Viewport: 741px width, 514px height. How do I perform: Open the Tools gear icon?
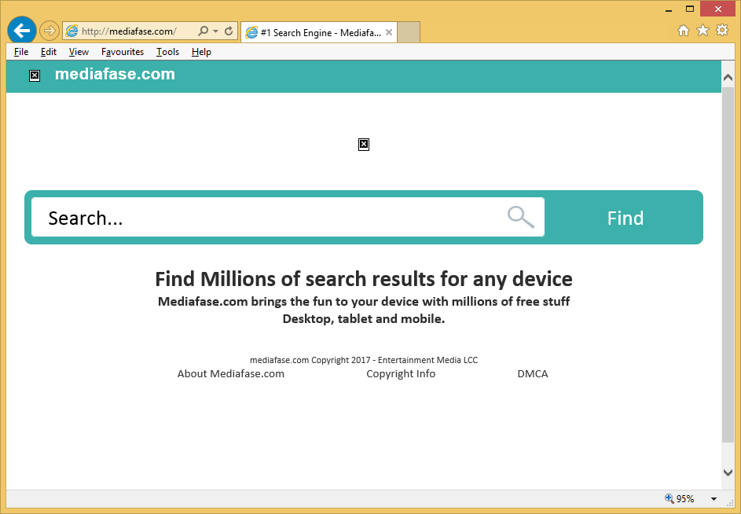click(721, 31)
